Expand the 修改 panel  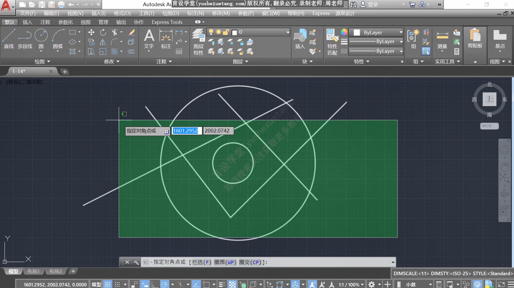[112, 61]
